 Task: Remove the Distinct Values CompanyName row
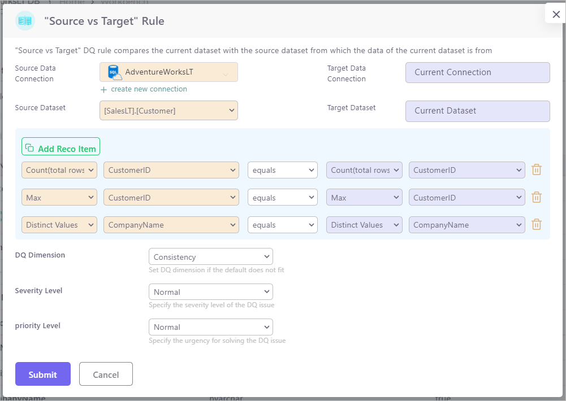[537, 225]
